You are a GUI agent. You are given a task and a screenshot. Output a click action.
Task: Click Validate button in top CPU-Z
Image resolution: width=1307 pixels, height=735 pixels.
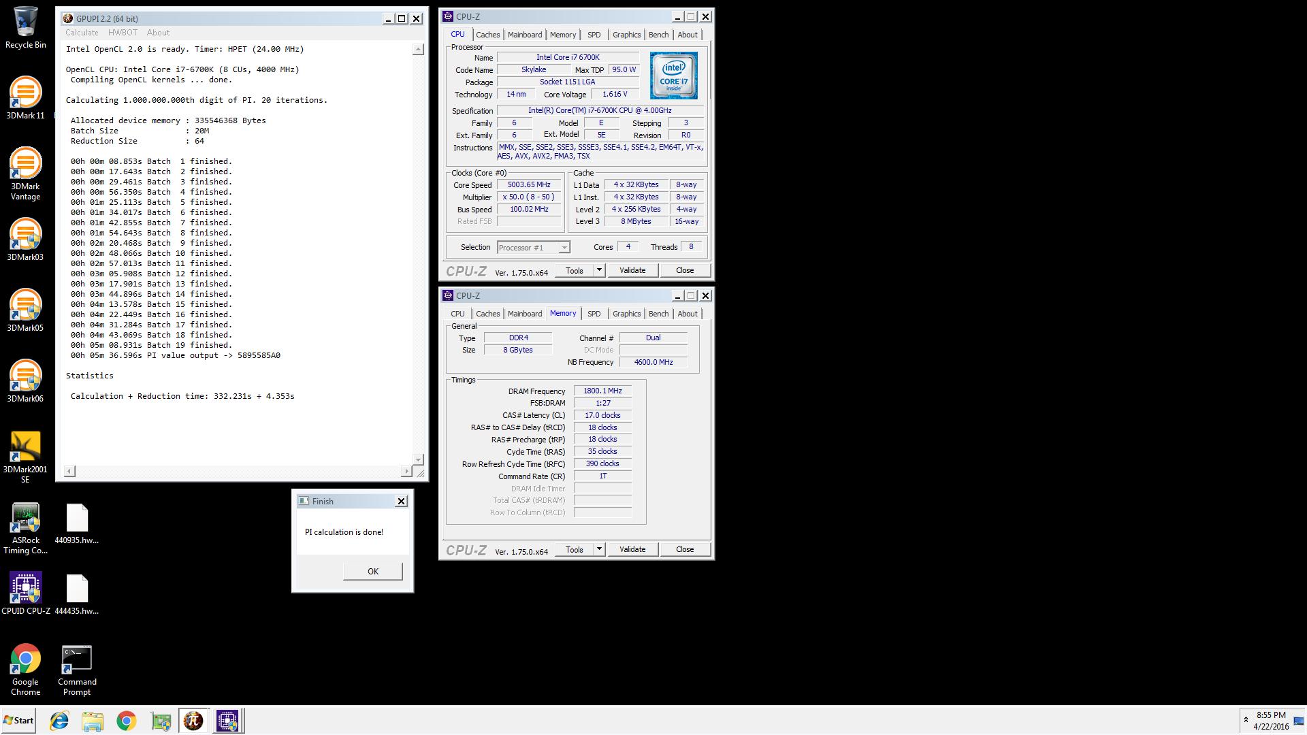632,270
